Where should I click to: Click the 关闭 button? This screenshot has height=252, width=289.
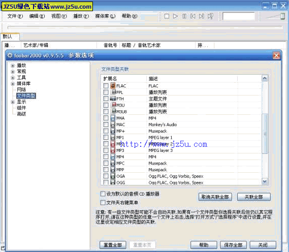tap(263, 245)
